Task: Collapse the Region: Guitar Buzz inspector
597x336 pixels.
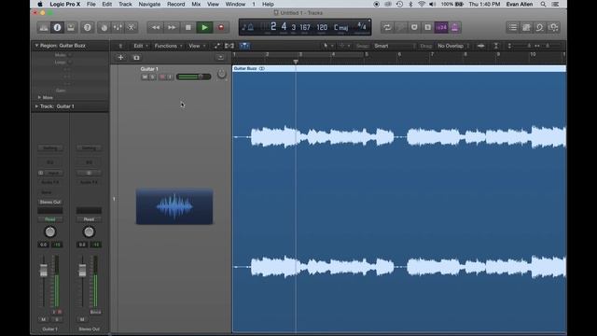Action: tap(36, 46)
